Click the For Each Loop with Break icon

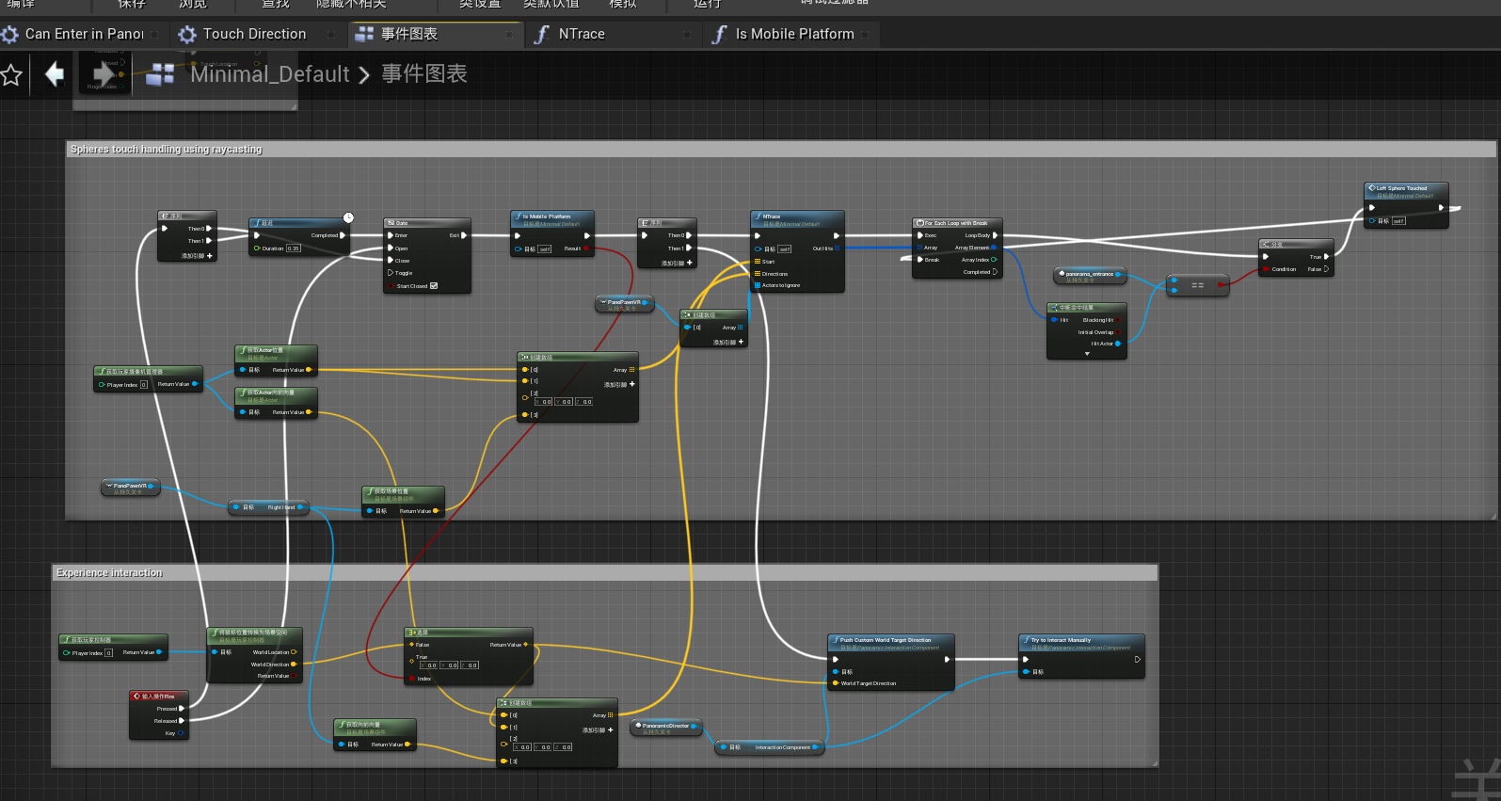pos(919,223)
